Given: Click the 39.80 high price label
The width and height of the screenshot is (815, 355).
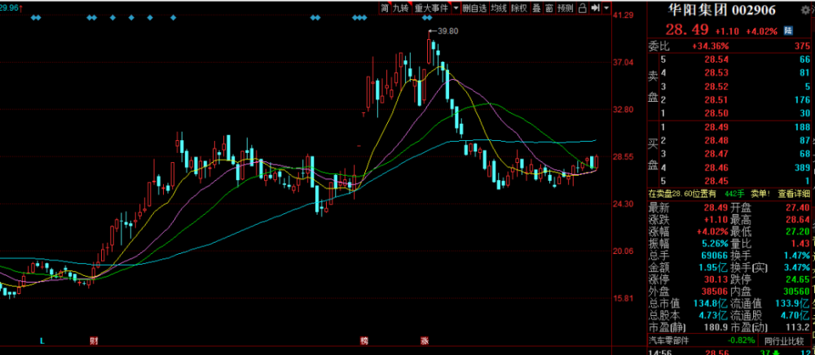Looking at the screenshot, I should click(447, 31).
